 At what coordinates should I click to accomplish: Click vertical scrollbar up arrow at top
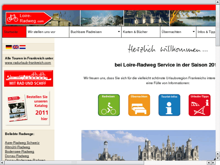(218, 2)
